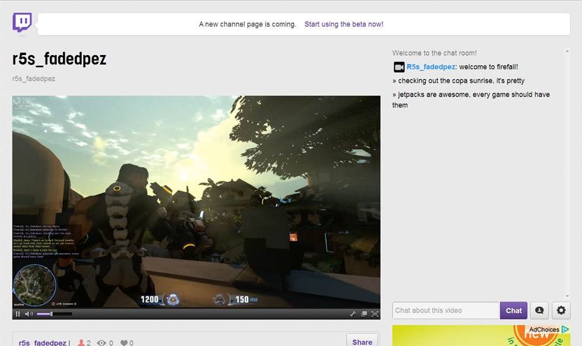582x346 pixels.
Task: Click the grey r5s_fadedpez subtitle
Action: (34, 79)
